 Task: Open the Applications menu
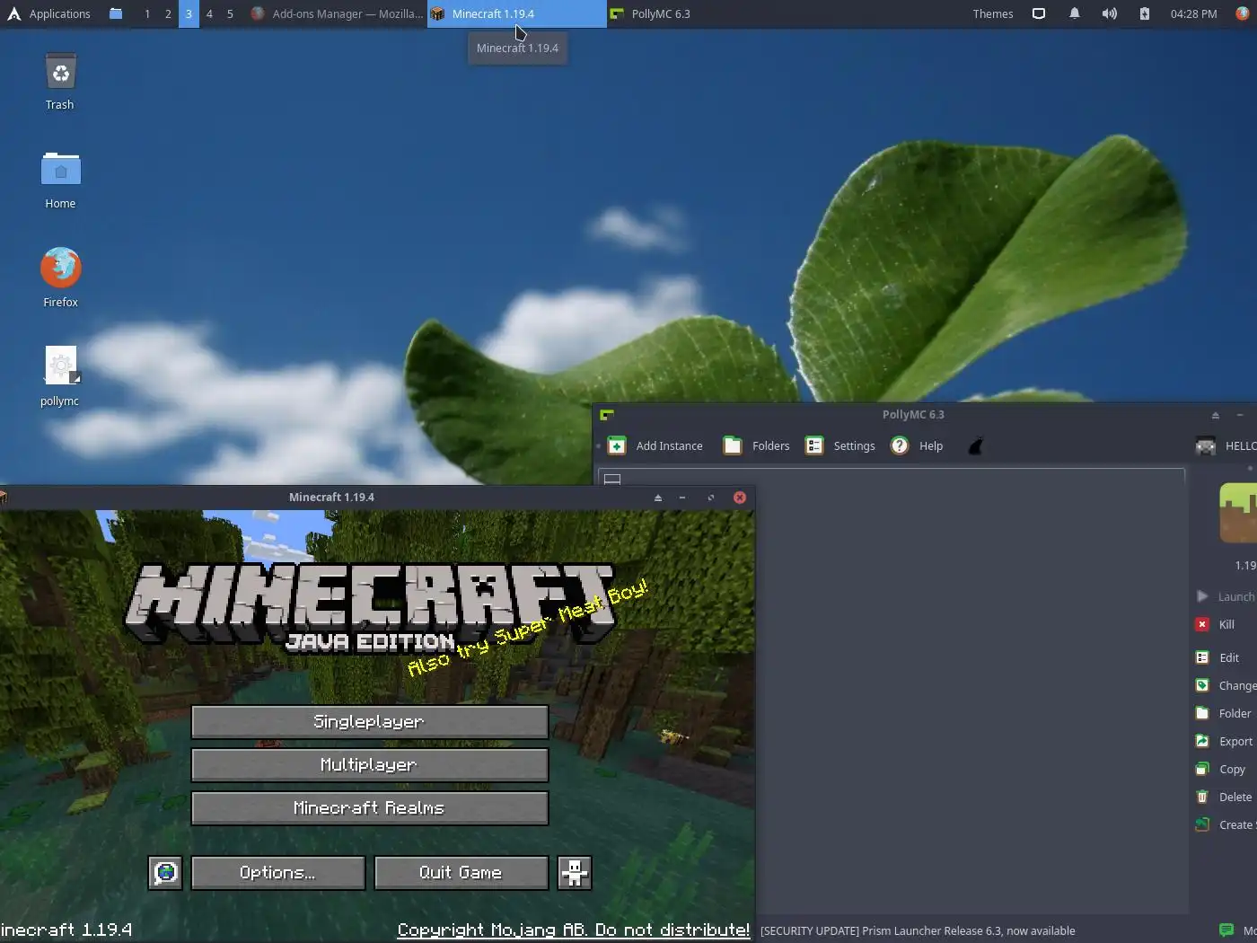click(x=49, y=13)
